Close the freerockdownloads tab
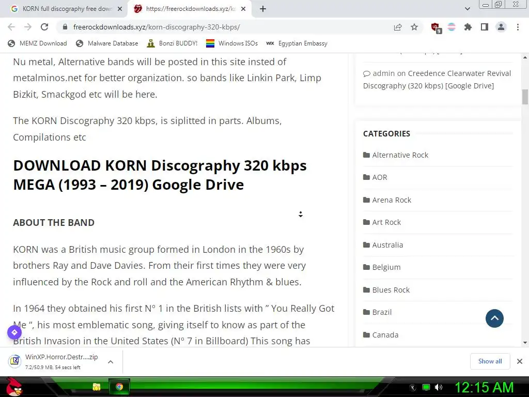Viewport: 529px width, 397px height. (x=243, y=9)
